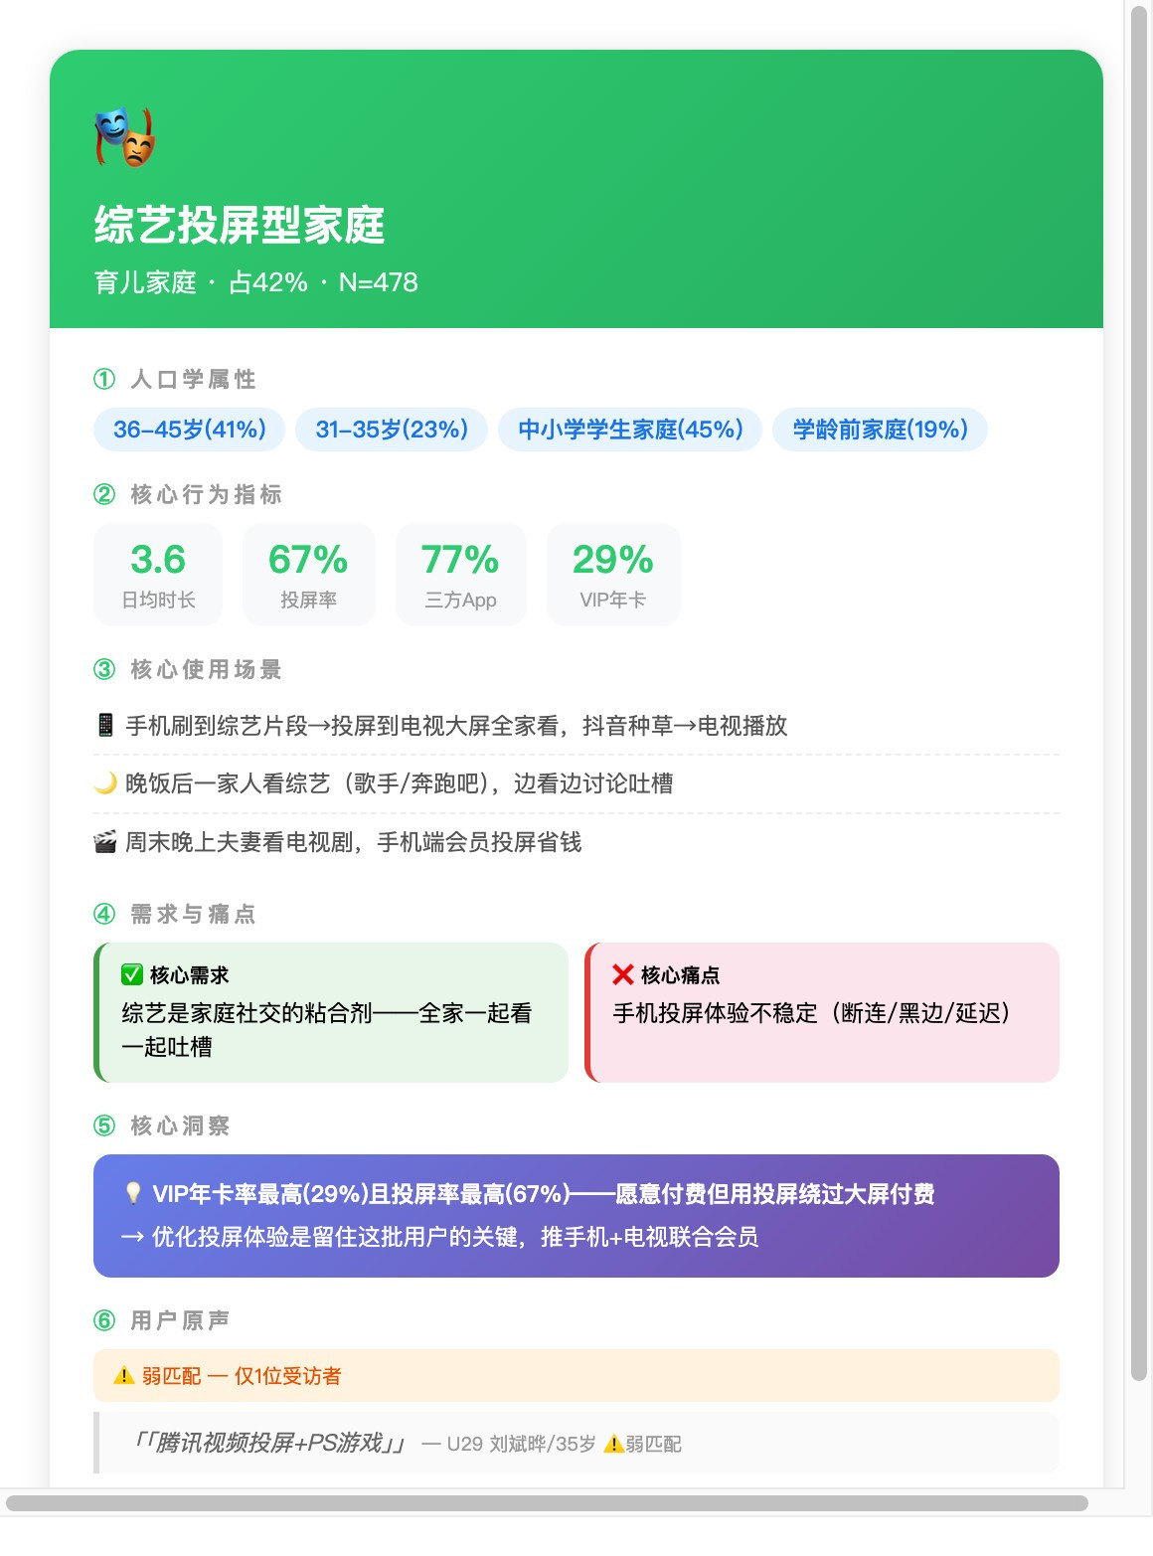Click the 腾讯视频投屏+PS游戏 user quote
The width and height of the screenshot is (1153, 1556).
tap(268, 1443)
